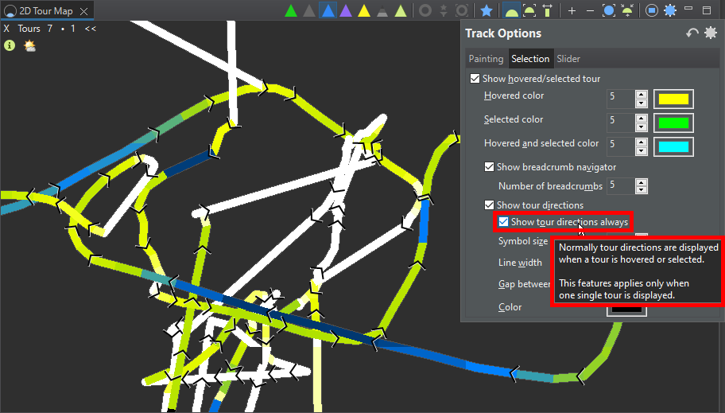Reset Track Options with the undo arrow
The height and width of the screenshot is (413, 725).
coord(692,33)
